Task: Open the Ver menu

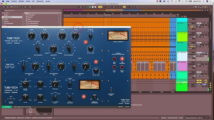Action: 33,1
